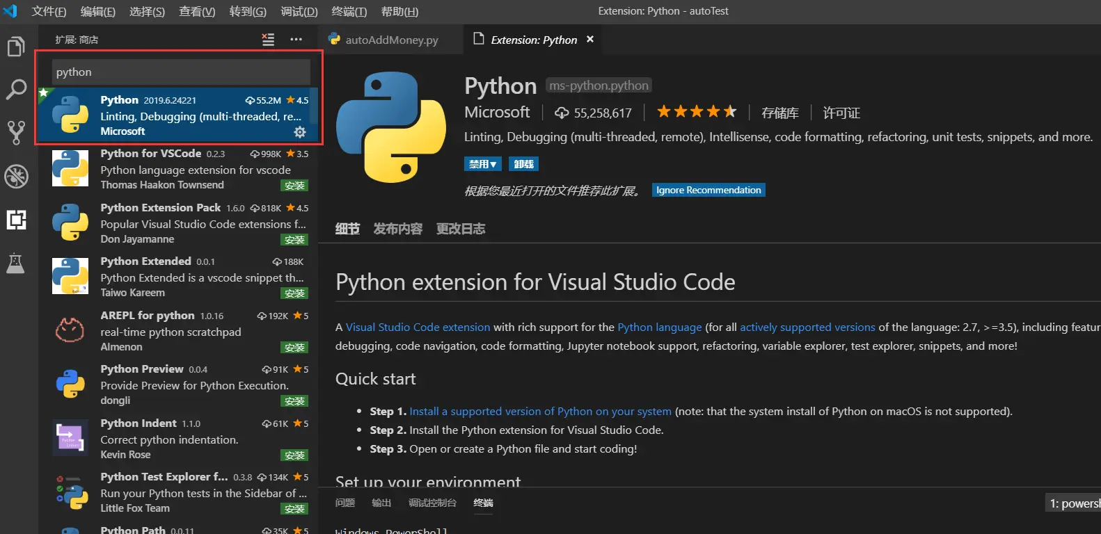The width and height of the screenshot is (1101, 534).
Task: Clear the extensions search results
Action: pyautogui.click(x=268, y=40)
